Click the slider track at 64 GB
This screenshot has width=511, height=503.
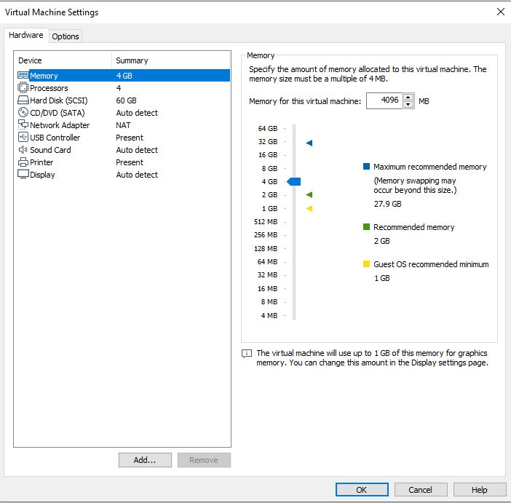tap(294, 128)
